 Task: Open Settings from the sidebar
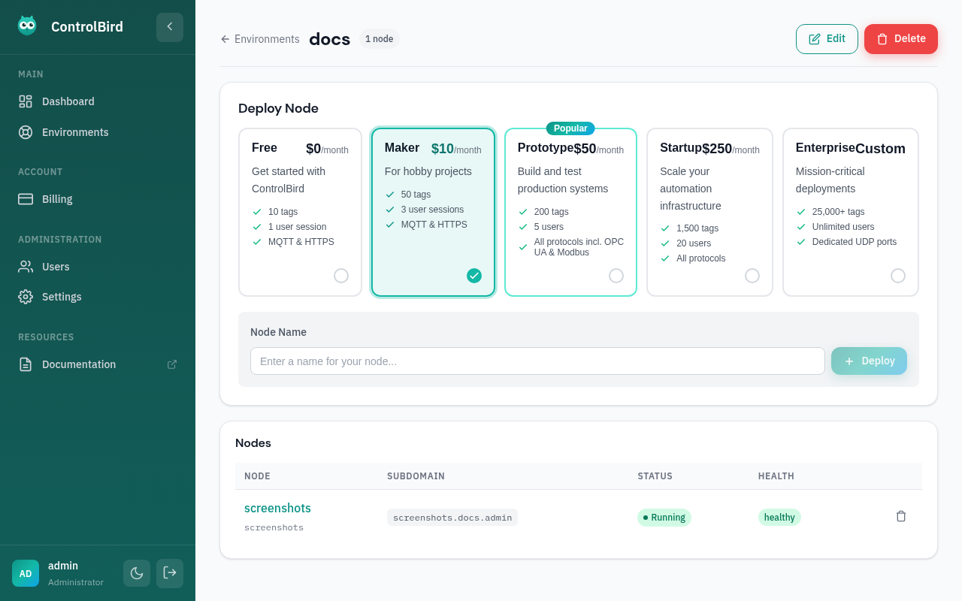tap(98, 297)
